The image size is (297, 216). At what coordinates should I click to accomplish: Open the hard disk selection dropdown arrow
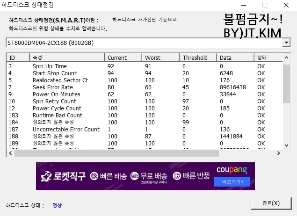point(286,43)
